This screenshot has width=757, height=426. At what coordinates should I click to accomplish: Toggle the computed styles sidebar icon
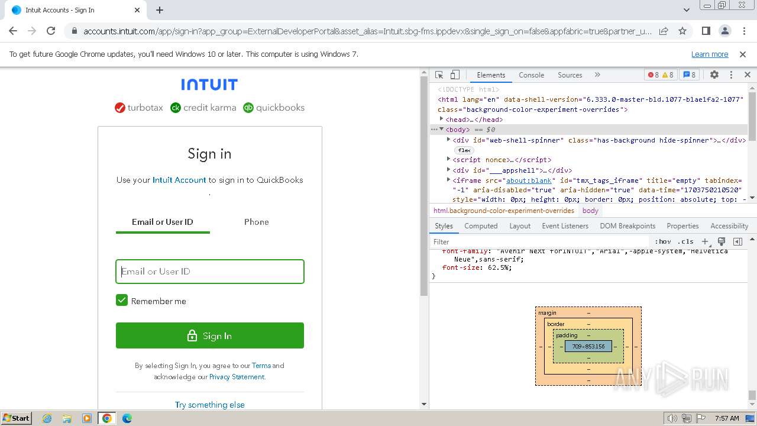pos(737,241)
